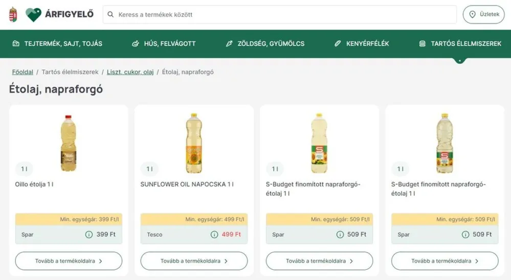Click the info icon beside 499 Ft
Screen dimensions: 511x280
pyautogui.click(x=214, y=235)
